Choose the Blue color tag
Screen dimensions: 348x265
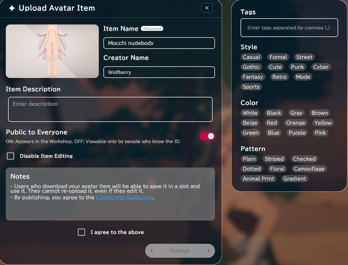pos(273,133)
